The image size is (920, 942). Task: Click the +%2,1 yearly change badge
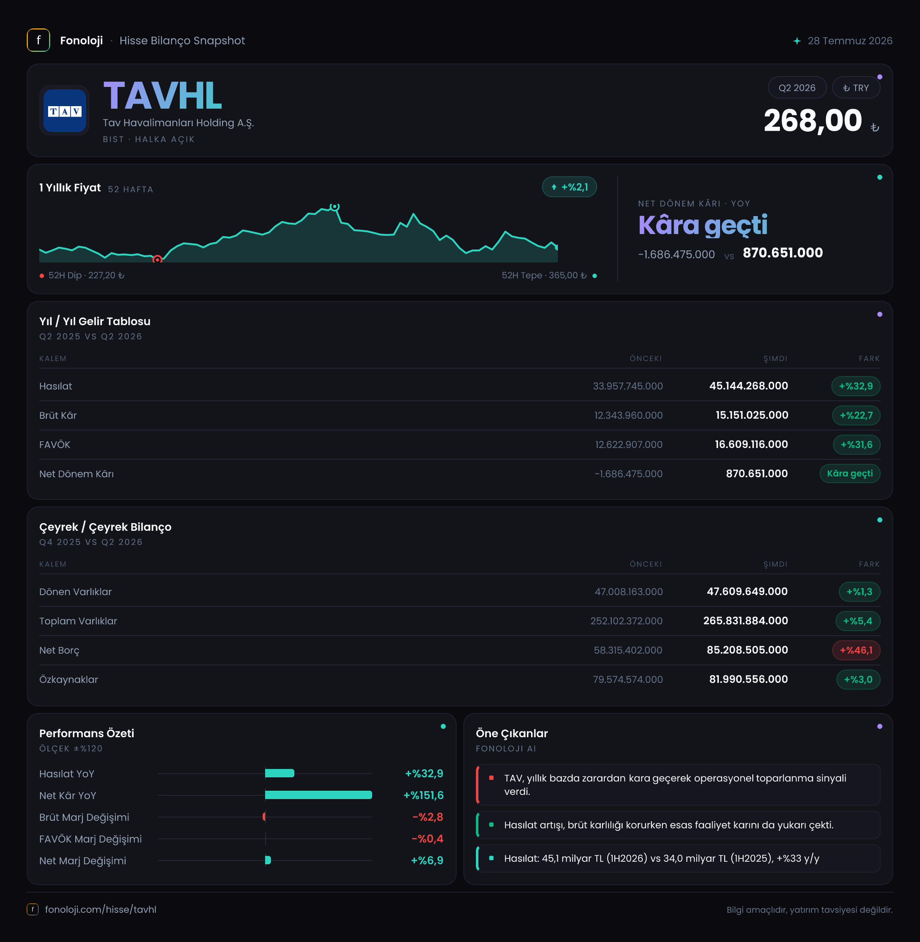(x=569, y=187)
